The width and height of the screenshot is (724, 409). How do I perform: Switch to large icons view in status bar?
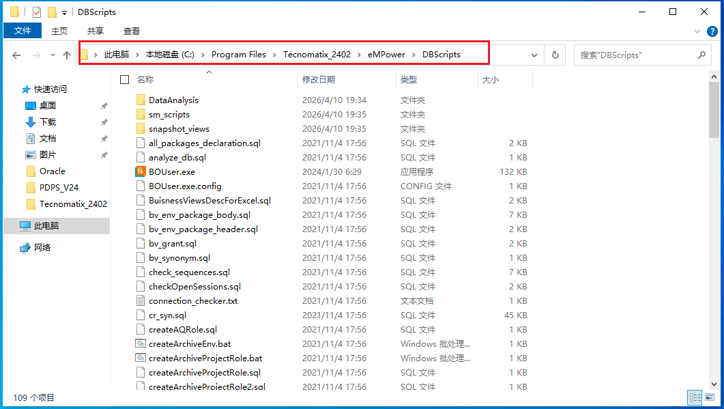(710, 397)
